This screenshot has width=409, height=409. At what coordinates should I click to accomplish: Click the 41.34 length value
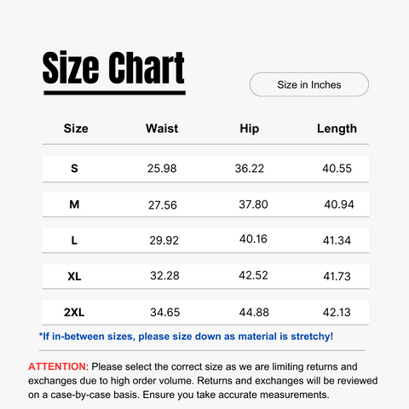tap(337, 240)
